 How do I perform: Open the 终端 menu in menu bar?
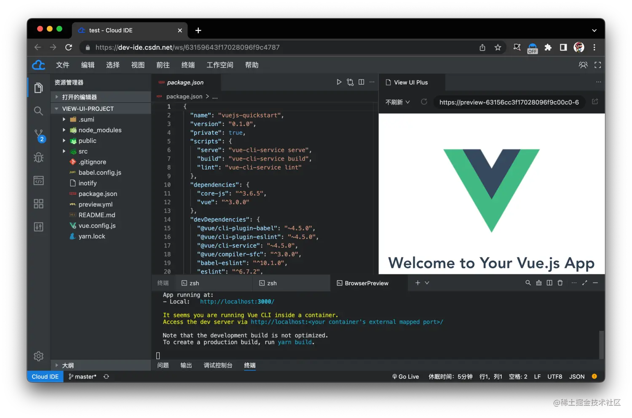click(188, 65)
